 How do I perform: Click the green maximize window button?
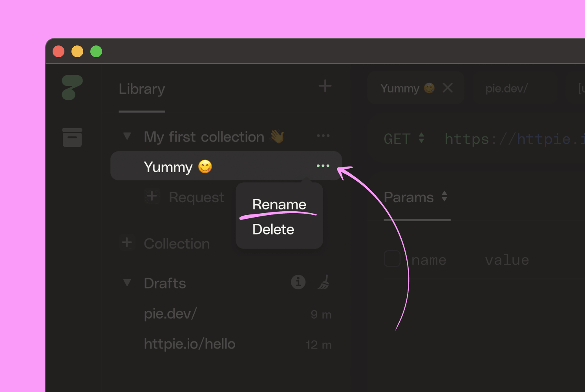point(96,51)
